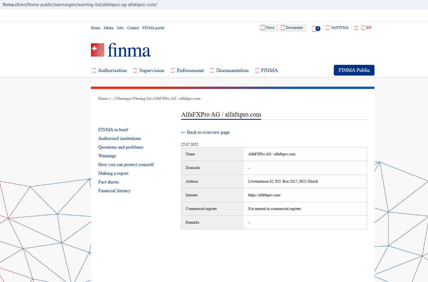Open MyFINMA login link
The height and width of the screenshot is (282, 428).
tap(337, 28)
